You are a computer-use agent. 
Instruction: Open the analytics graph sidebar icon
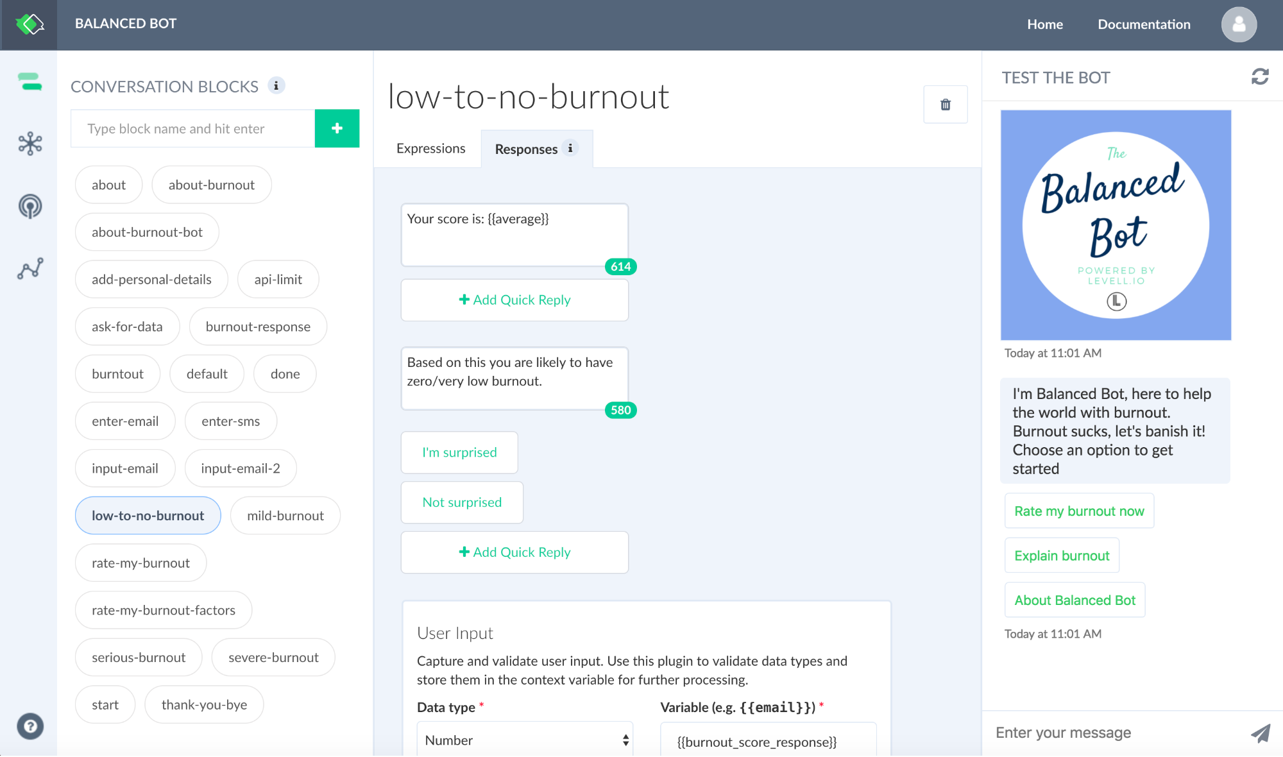coord(30,268)
